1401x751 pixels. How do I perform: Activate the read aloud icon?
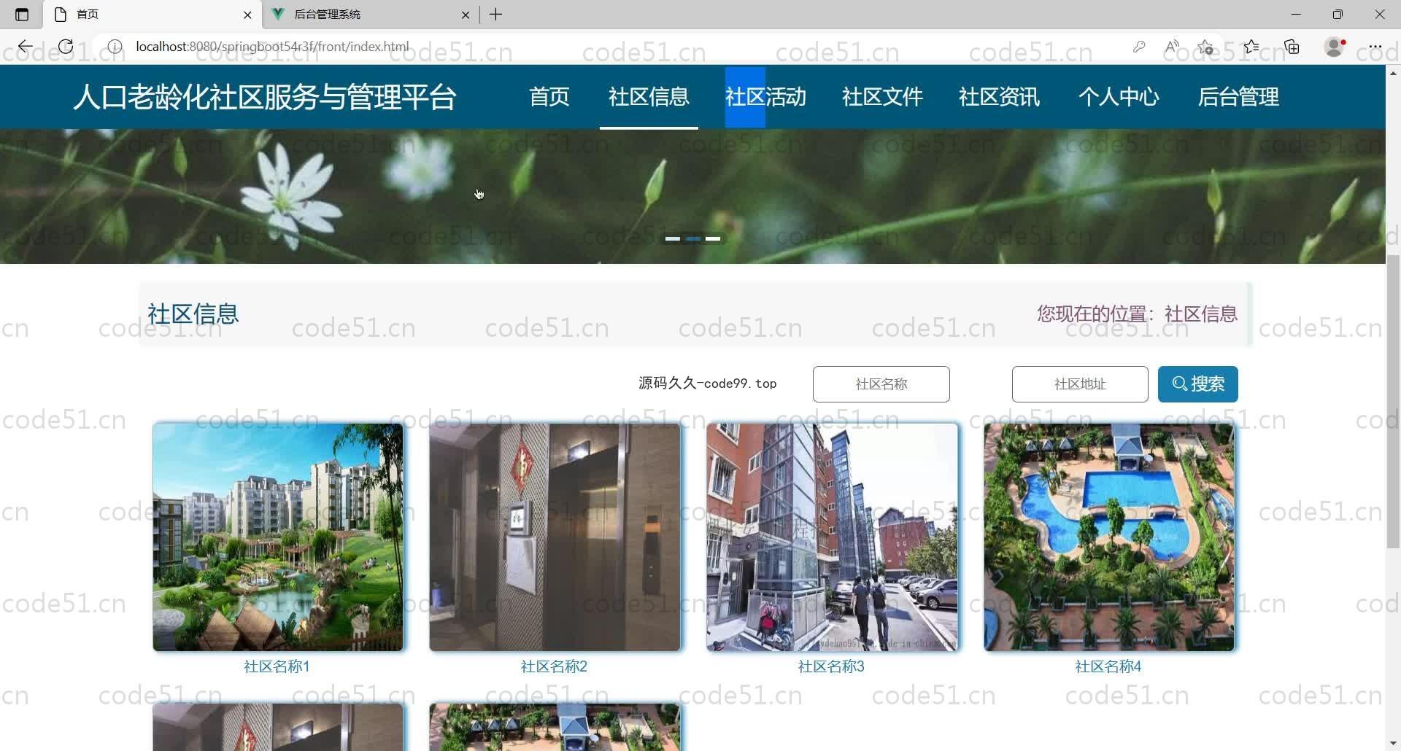(1172, 47)
